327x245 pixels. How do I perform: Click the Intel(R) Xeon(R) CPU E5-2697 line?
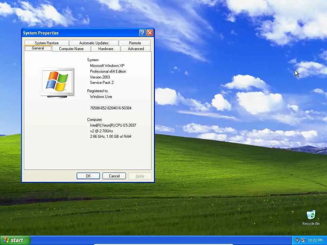pos(113,125)
